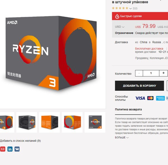Click the Быстрые сделки timer icon
168x165 pixels.
tap(117, 16)
